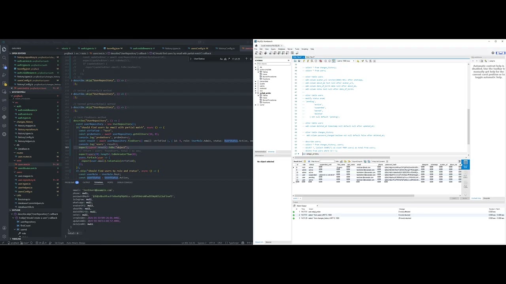The width and height of the screenshot is (506, 284).
Task: Click Auto Attach: Always in status bar
Action: (76, 243)
